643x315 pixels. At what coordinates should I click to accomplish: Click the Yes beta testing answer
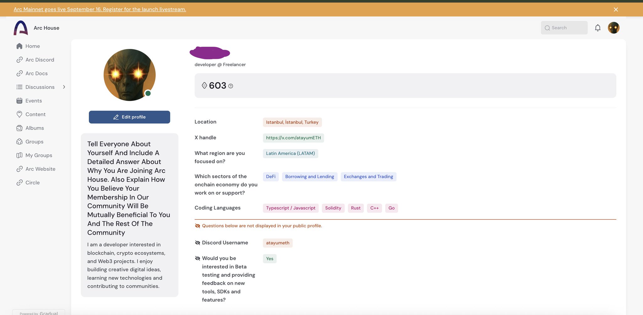[x=270, y=259]
